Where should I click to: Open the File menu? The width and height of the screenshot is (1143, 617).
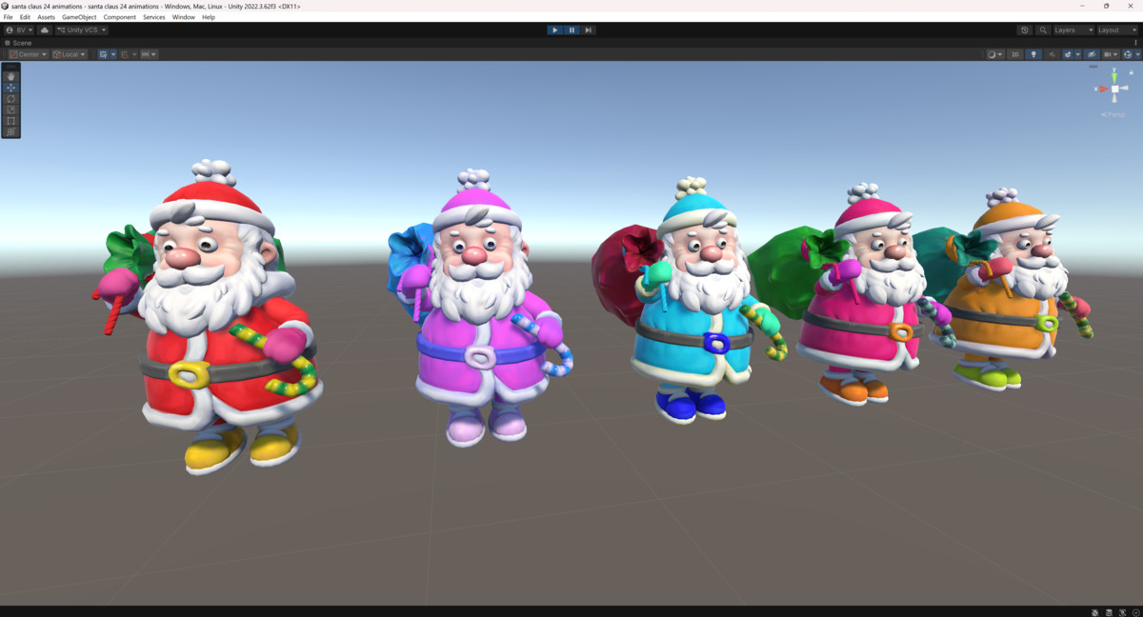click(9, 17)
